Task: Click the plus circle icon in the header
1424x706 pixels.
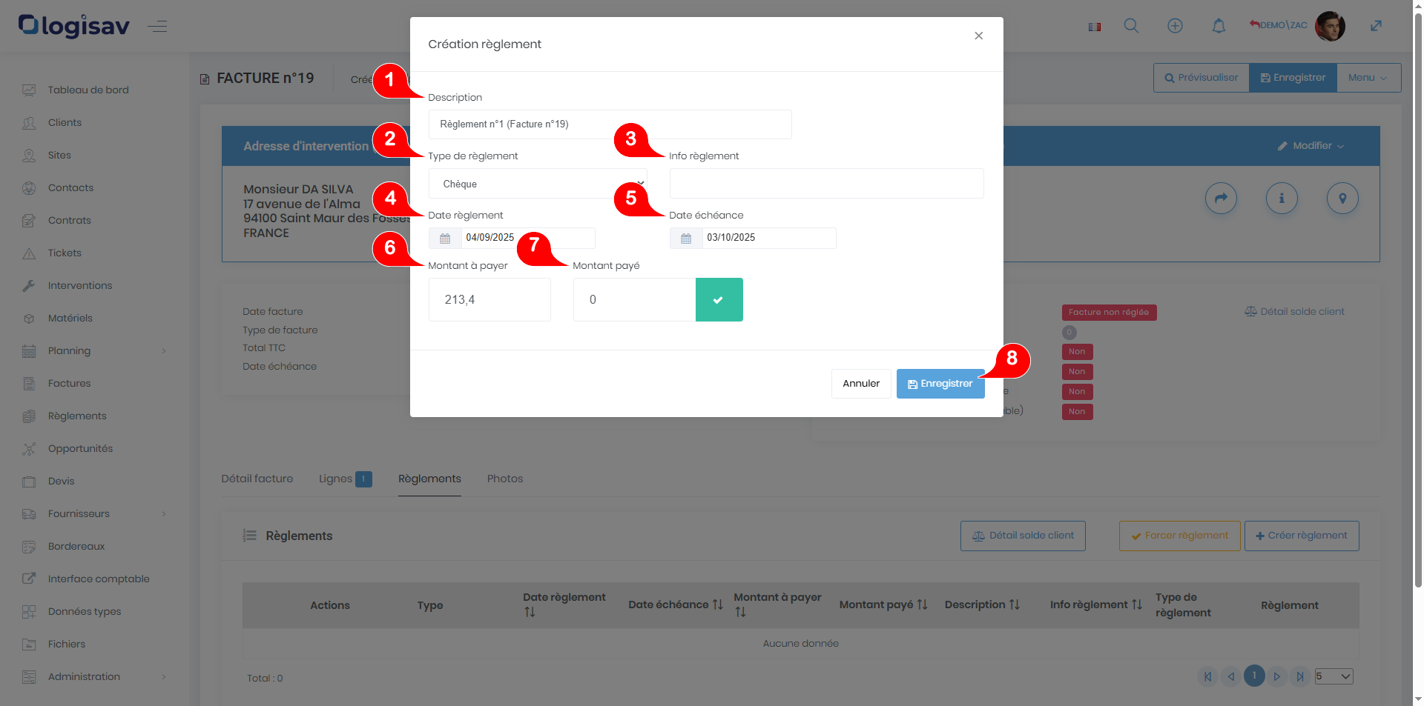Action: tap(1175, 26)
